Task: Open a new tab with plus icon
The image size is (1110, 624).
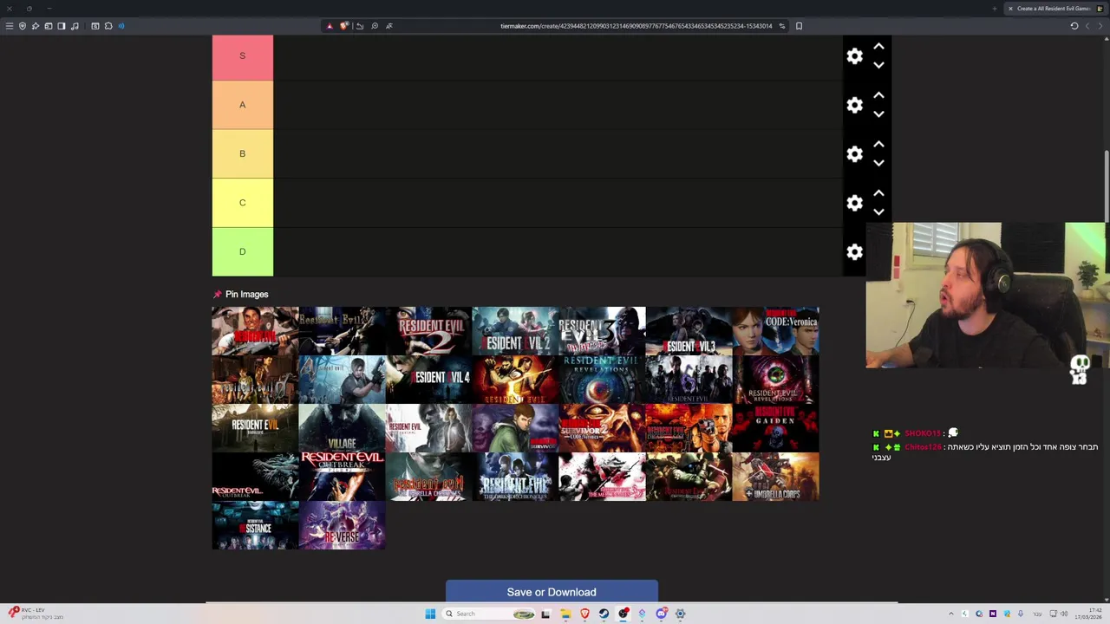Action: 995,9
